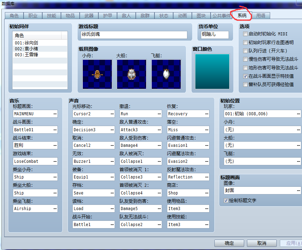Open the 物品 tab
The image size is (302, 250).
pyautogui.click(x=70, y=16)
